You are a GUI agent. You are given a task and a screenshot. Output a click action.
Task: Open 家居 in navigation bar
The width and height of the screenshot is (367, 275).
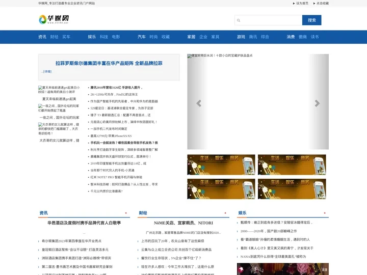[x=191, y=37]
